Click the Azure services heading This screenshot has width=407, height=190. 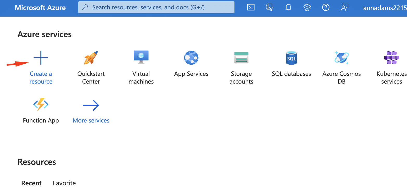pyautogui.click(x=44, y=34)
